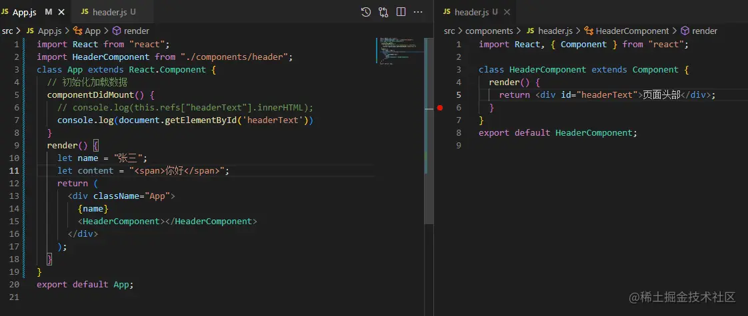Open the App class breadcrumb

click(x=93, y=31)
